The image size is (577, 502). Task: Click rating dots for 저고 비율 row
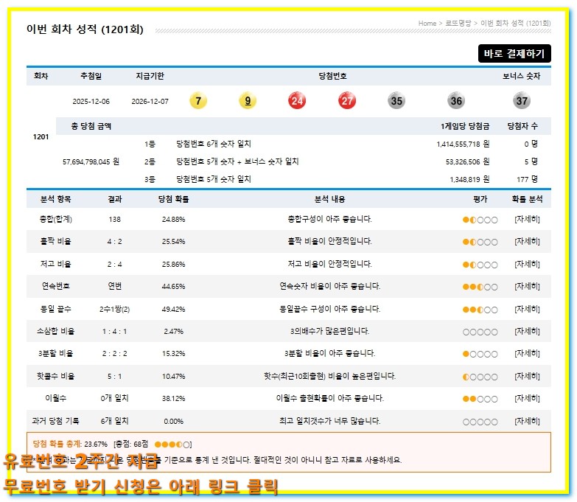[x=480, y=265]
